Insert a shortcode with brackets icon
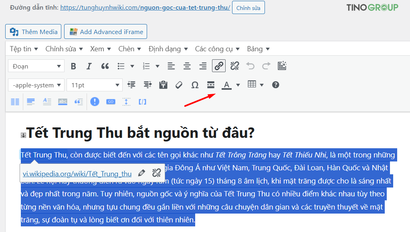 (x=143, y=101)
